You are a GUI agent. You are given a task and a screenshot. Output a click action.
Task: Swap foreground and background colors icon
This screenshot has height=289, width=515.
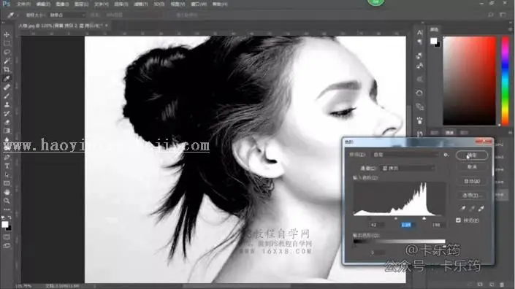[9, 217]
